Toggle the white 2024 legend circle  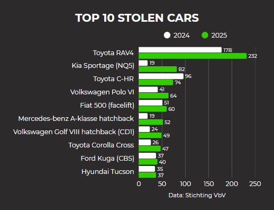(167, 35)
